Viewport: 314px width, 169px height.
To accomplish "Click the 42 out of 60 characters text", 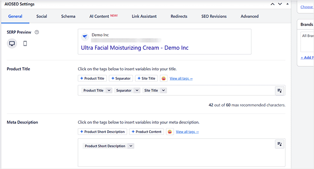I will [x=247, y=105].
